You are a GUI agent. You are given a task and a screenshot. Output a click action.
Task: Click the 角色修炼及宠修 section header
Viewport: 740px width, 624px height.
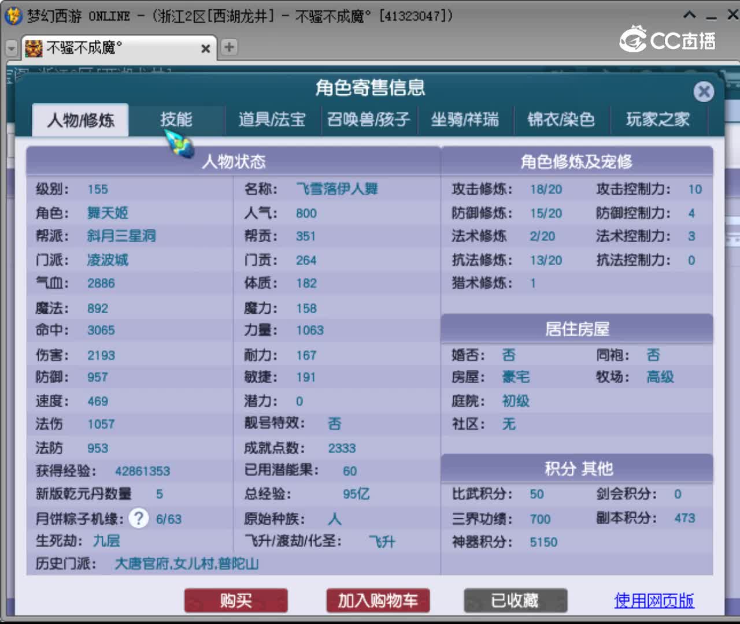(x=577, y=161)
